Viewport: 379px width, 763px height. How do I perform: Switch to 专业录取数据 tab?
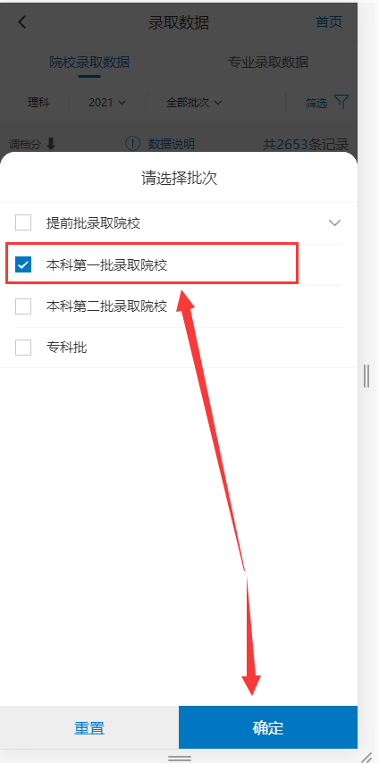coord(268,63)
